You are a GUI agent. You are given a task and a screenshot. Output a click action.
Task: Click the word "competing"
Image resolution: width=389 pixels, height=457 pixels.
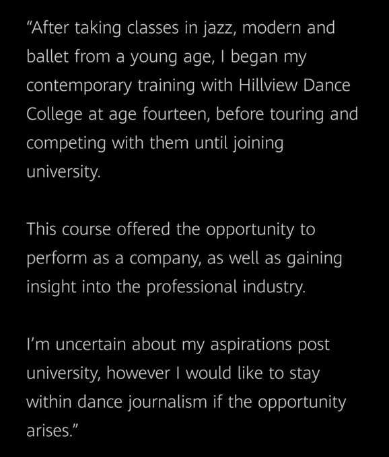(x=66, y=144)
